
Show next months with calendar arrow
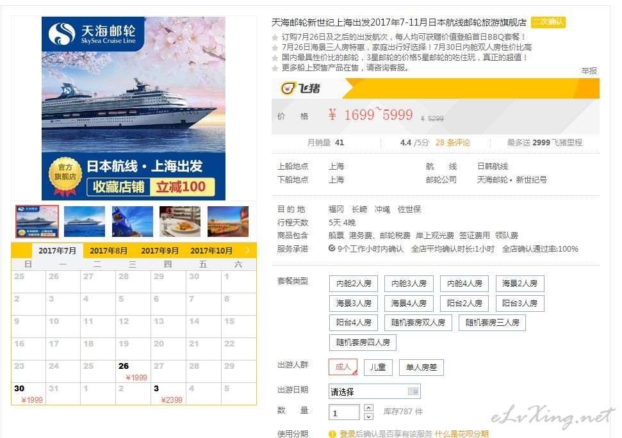coord(247,250)
